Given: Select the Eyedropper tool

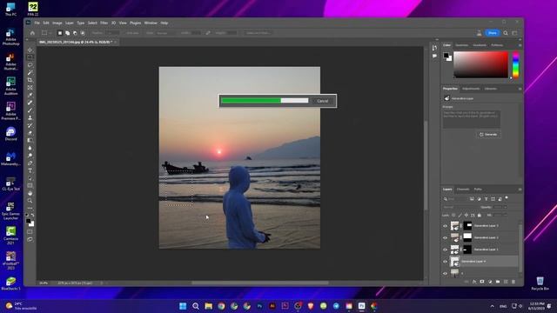Looking at the screenshot, I should tap(30, 95).
